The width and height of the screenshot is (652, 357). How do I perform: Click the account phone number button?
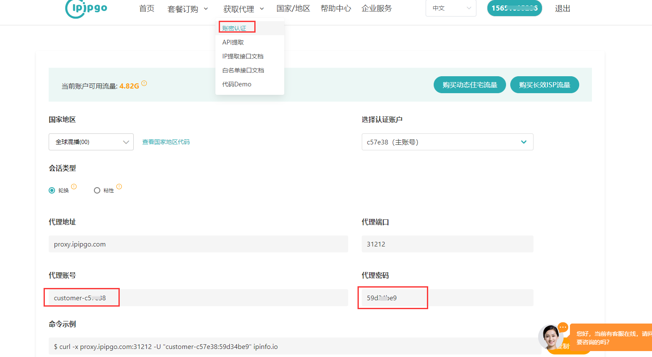coord(514,8)
